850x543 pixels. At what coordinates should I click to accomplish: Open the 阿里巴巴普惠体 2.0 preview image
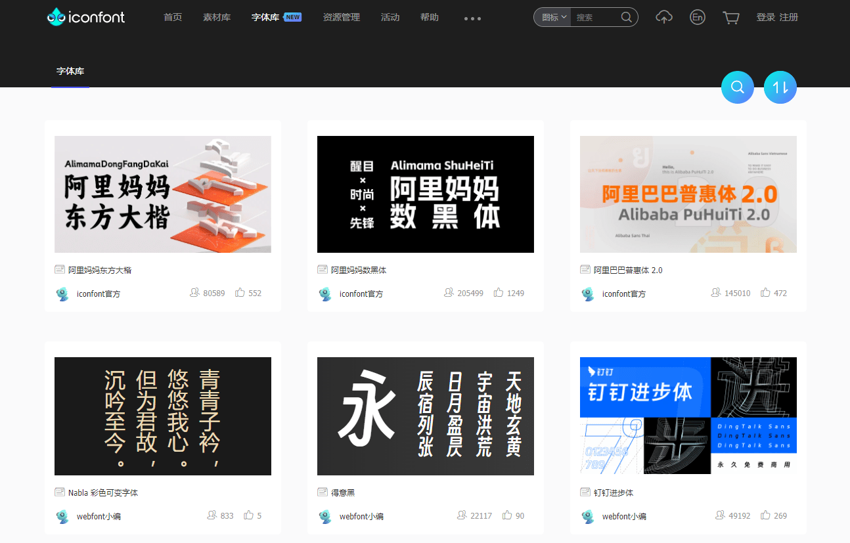click(x=688, y=194)
